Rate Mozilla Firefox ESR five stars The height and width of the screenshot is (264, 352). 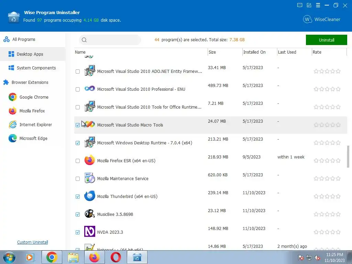338,161
